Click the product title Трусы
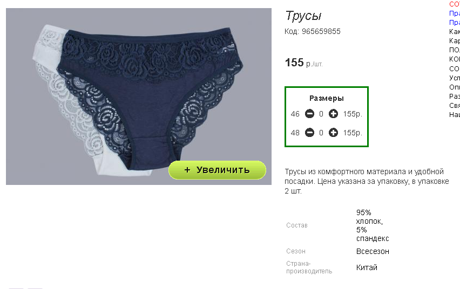The height and width of the screenshot is (289, 460). (303, 16)
